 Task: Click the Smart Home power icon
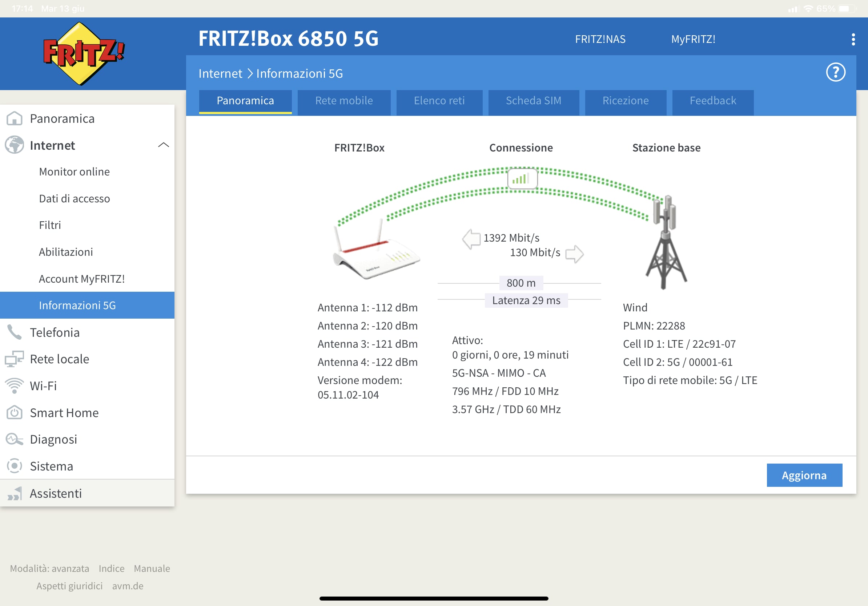(15, 413)
